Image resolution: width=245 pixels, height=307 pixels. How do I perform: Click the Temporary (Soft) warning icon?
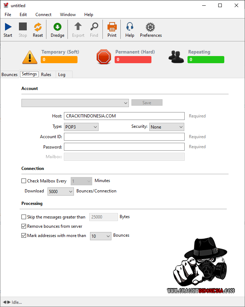tap(30, 57)
